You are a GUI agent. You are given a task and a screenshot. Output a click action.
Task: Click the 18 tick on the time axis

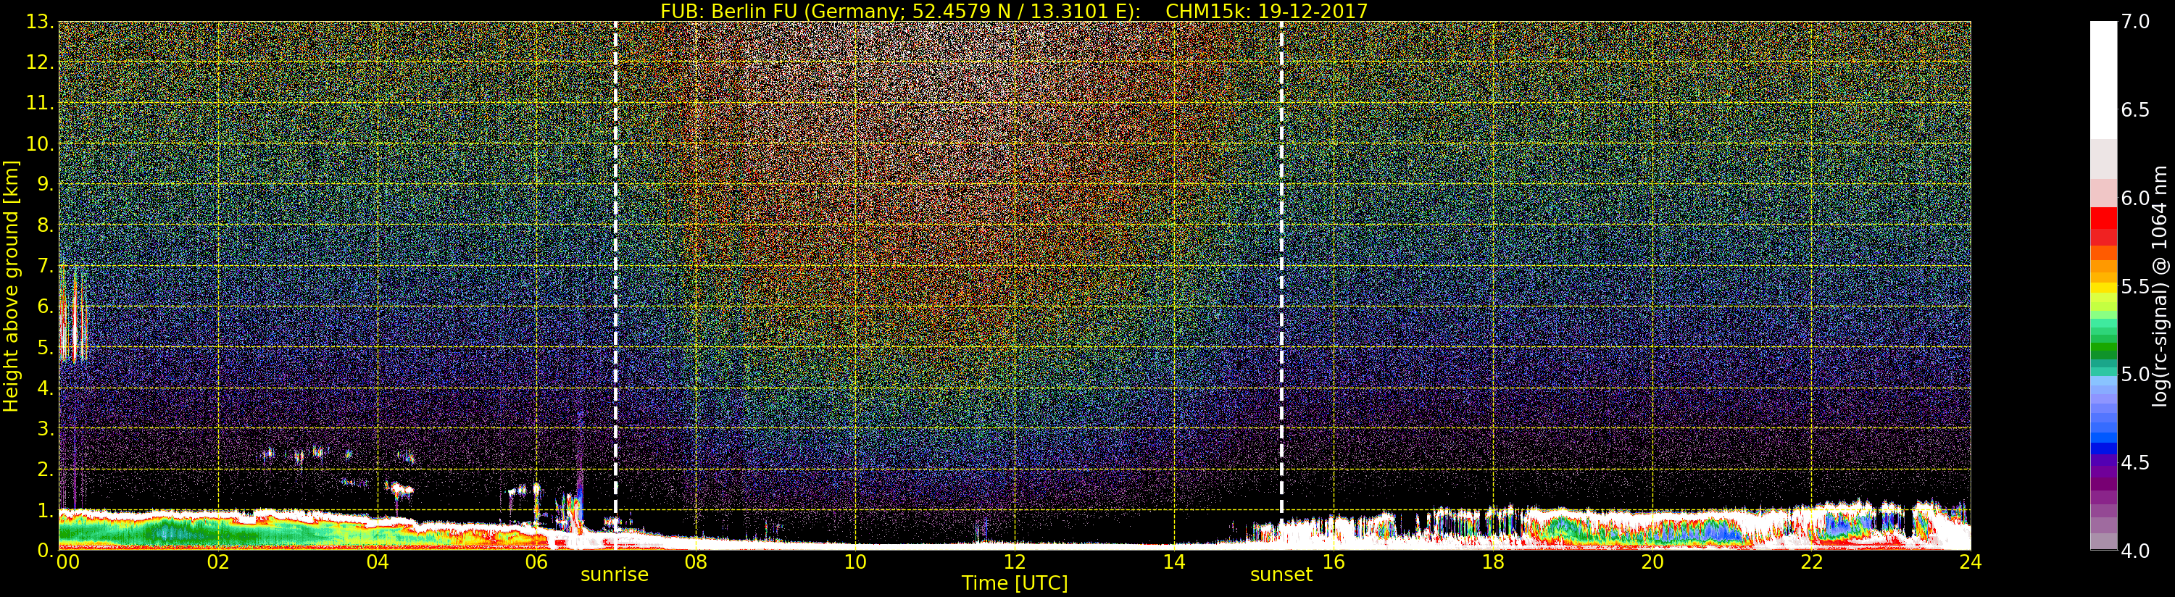click(x=1493, y=562)
